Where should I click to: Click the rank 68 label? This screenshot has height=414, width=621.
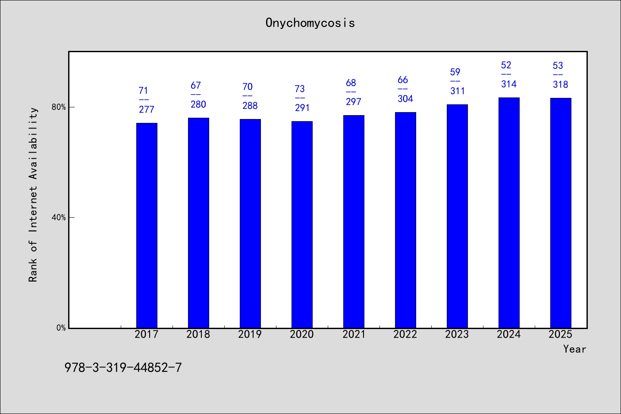point(351,83)
